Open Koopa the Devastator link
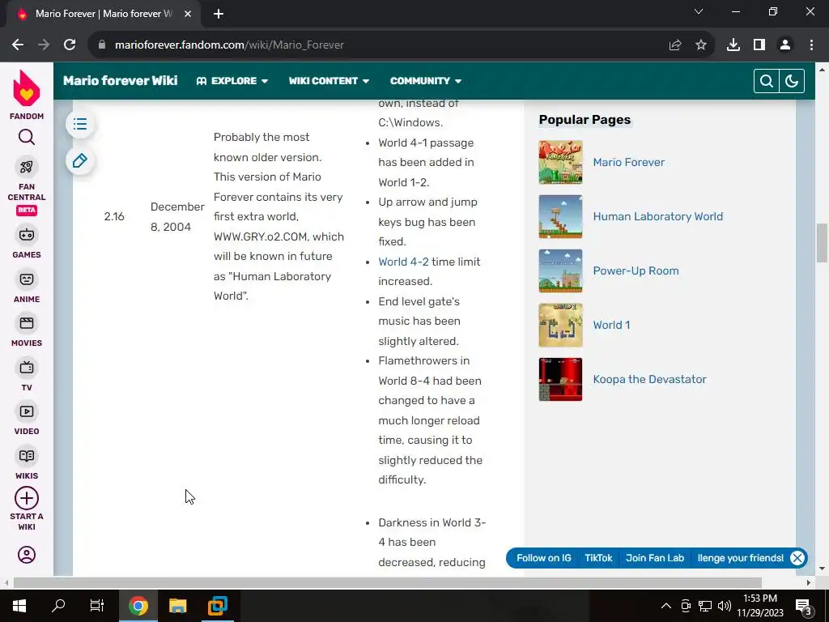Viewport: 829px width, 622px height. click(649, 379)
